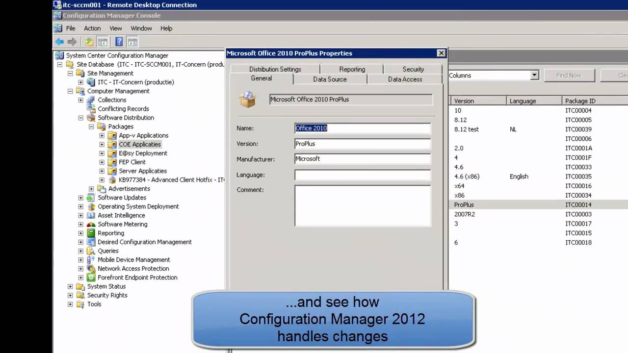Open the Window menu
The width and height of the screenshot is (628, 353).
(x=141, y=28)
